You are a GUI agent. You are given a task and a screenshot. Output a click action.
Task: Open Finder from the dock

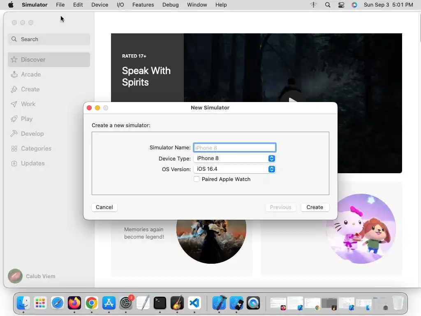[x=23, y=303]
